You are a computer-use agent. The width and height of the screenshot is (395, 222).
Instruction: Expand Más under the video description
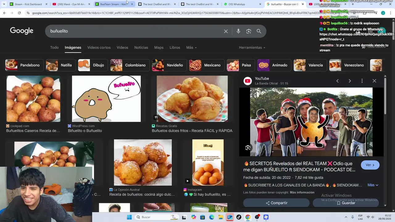coord(373,185)
